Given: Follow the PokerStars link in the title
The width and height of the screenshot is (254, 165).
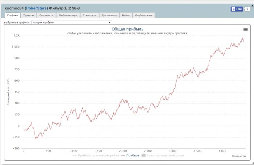Looking at the screenshot, I should tap(36, 8).
